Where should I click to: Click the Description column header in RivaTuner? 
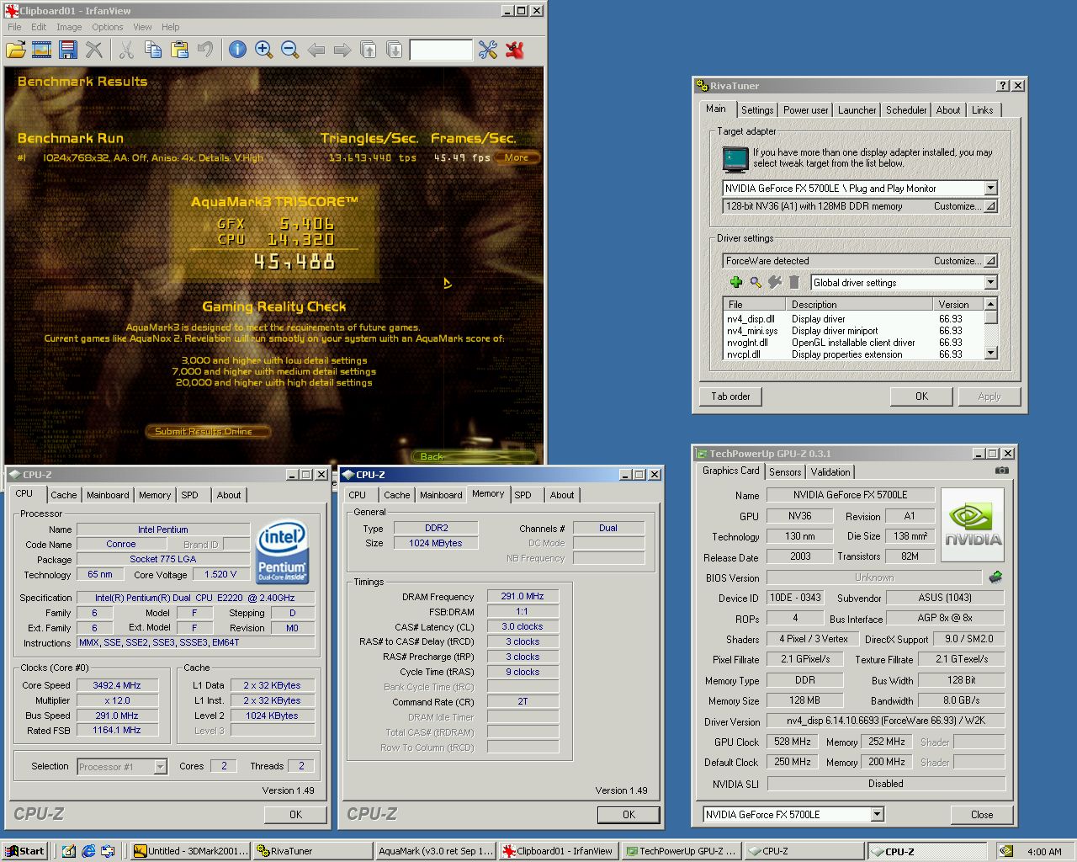point(859,304)
